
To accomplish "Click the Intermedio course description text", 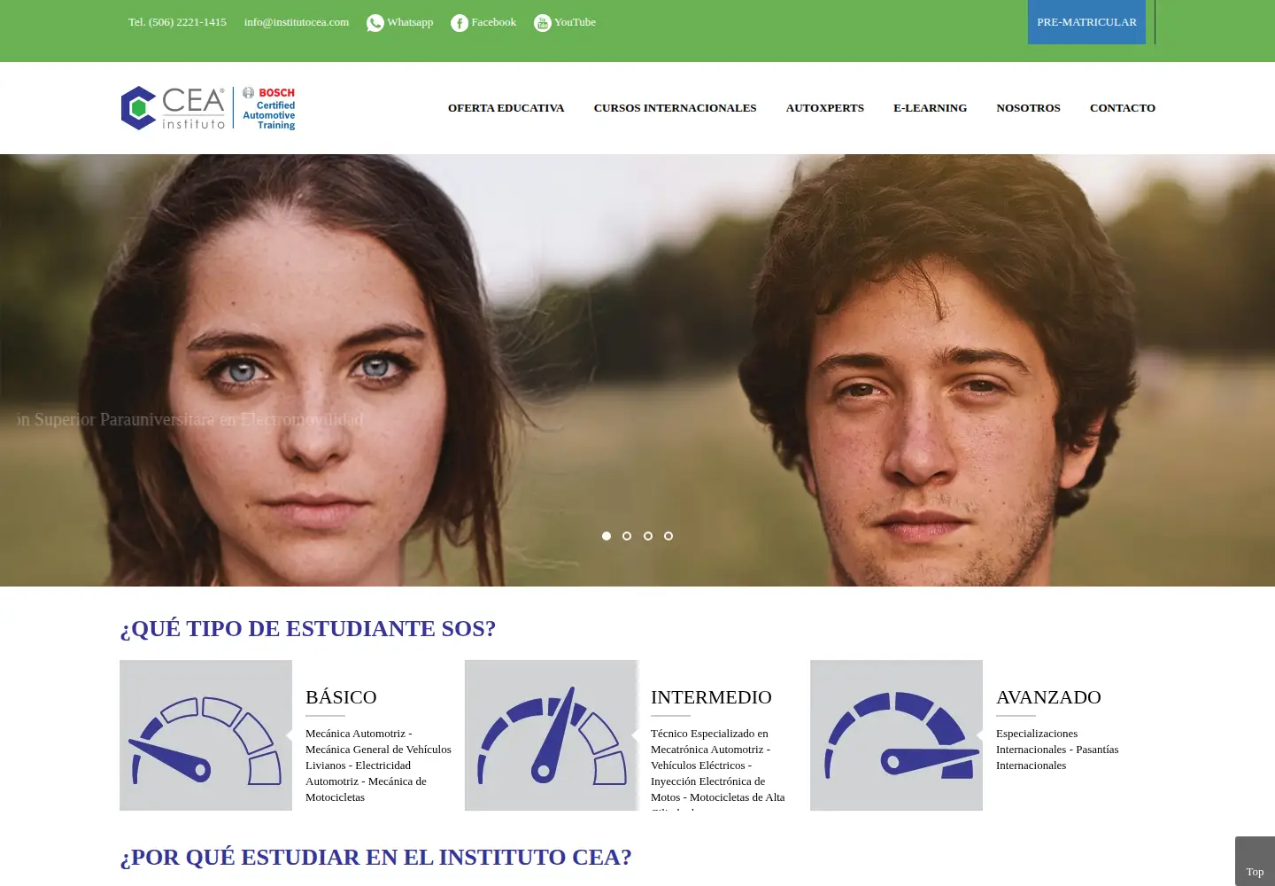I will tap(719, 768).
